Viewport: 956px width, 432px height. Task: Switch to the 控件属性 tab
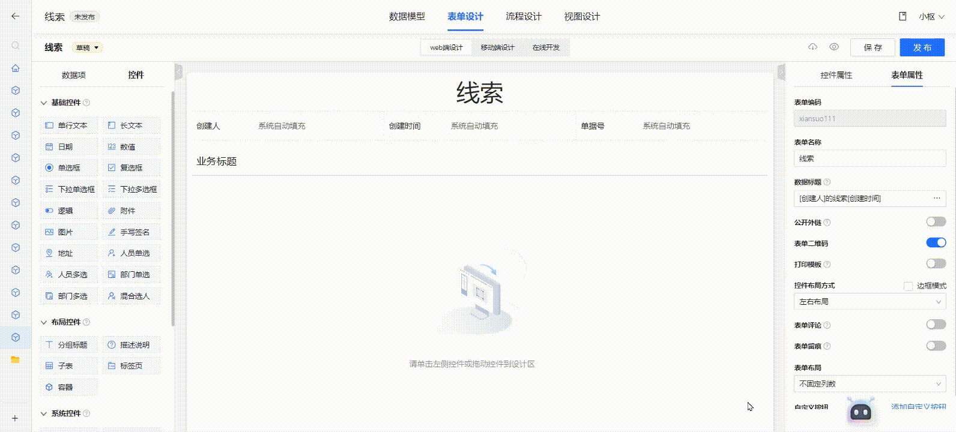(836, 75)
